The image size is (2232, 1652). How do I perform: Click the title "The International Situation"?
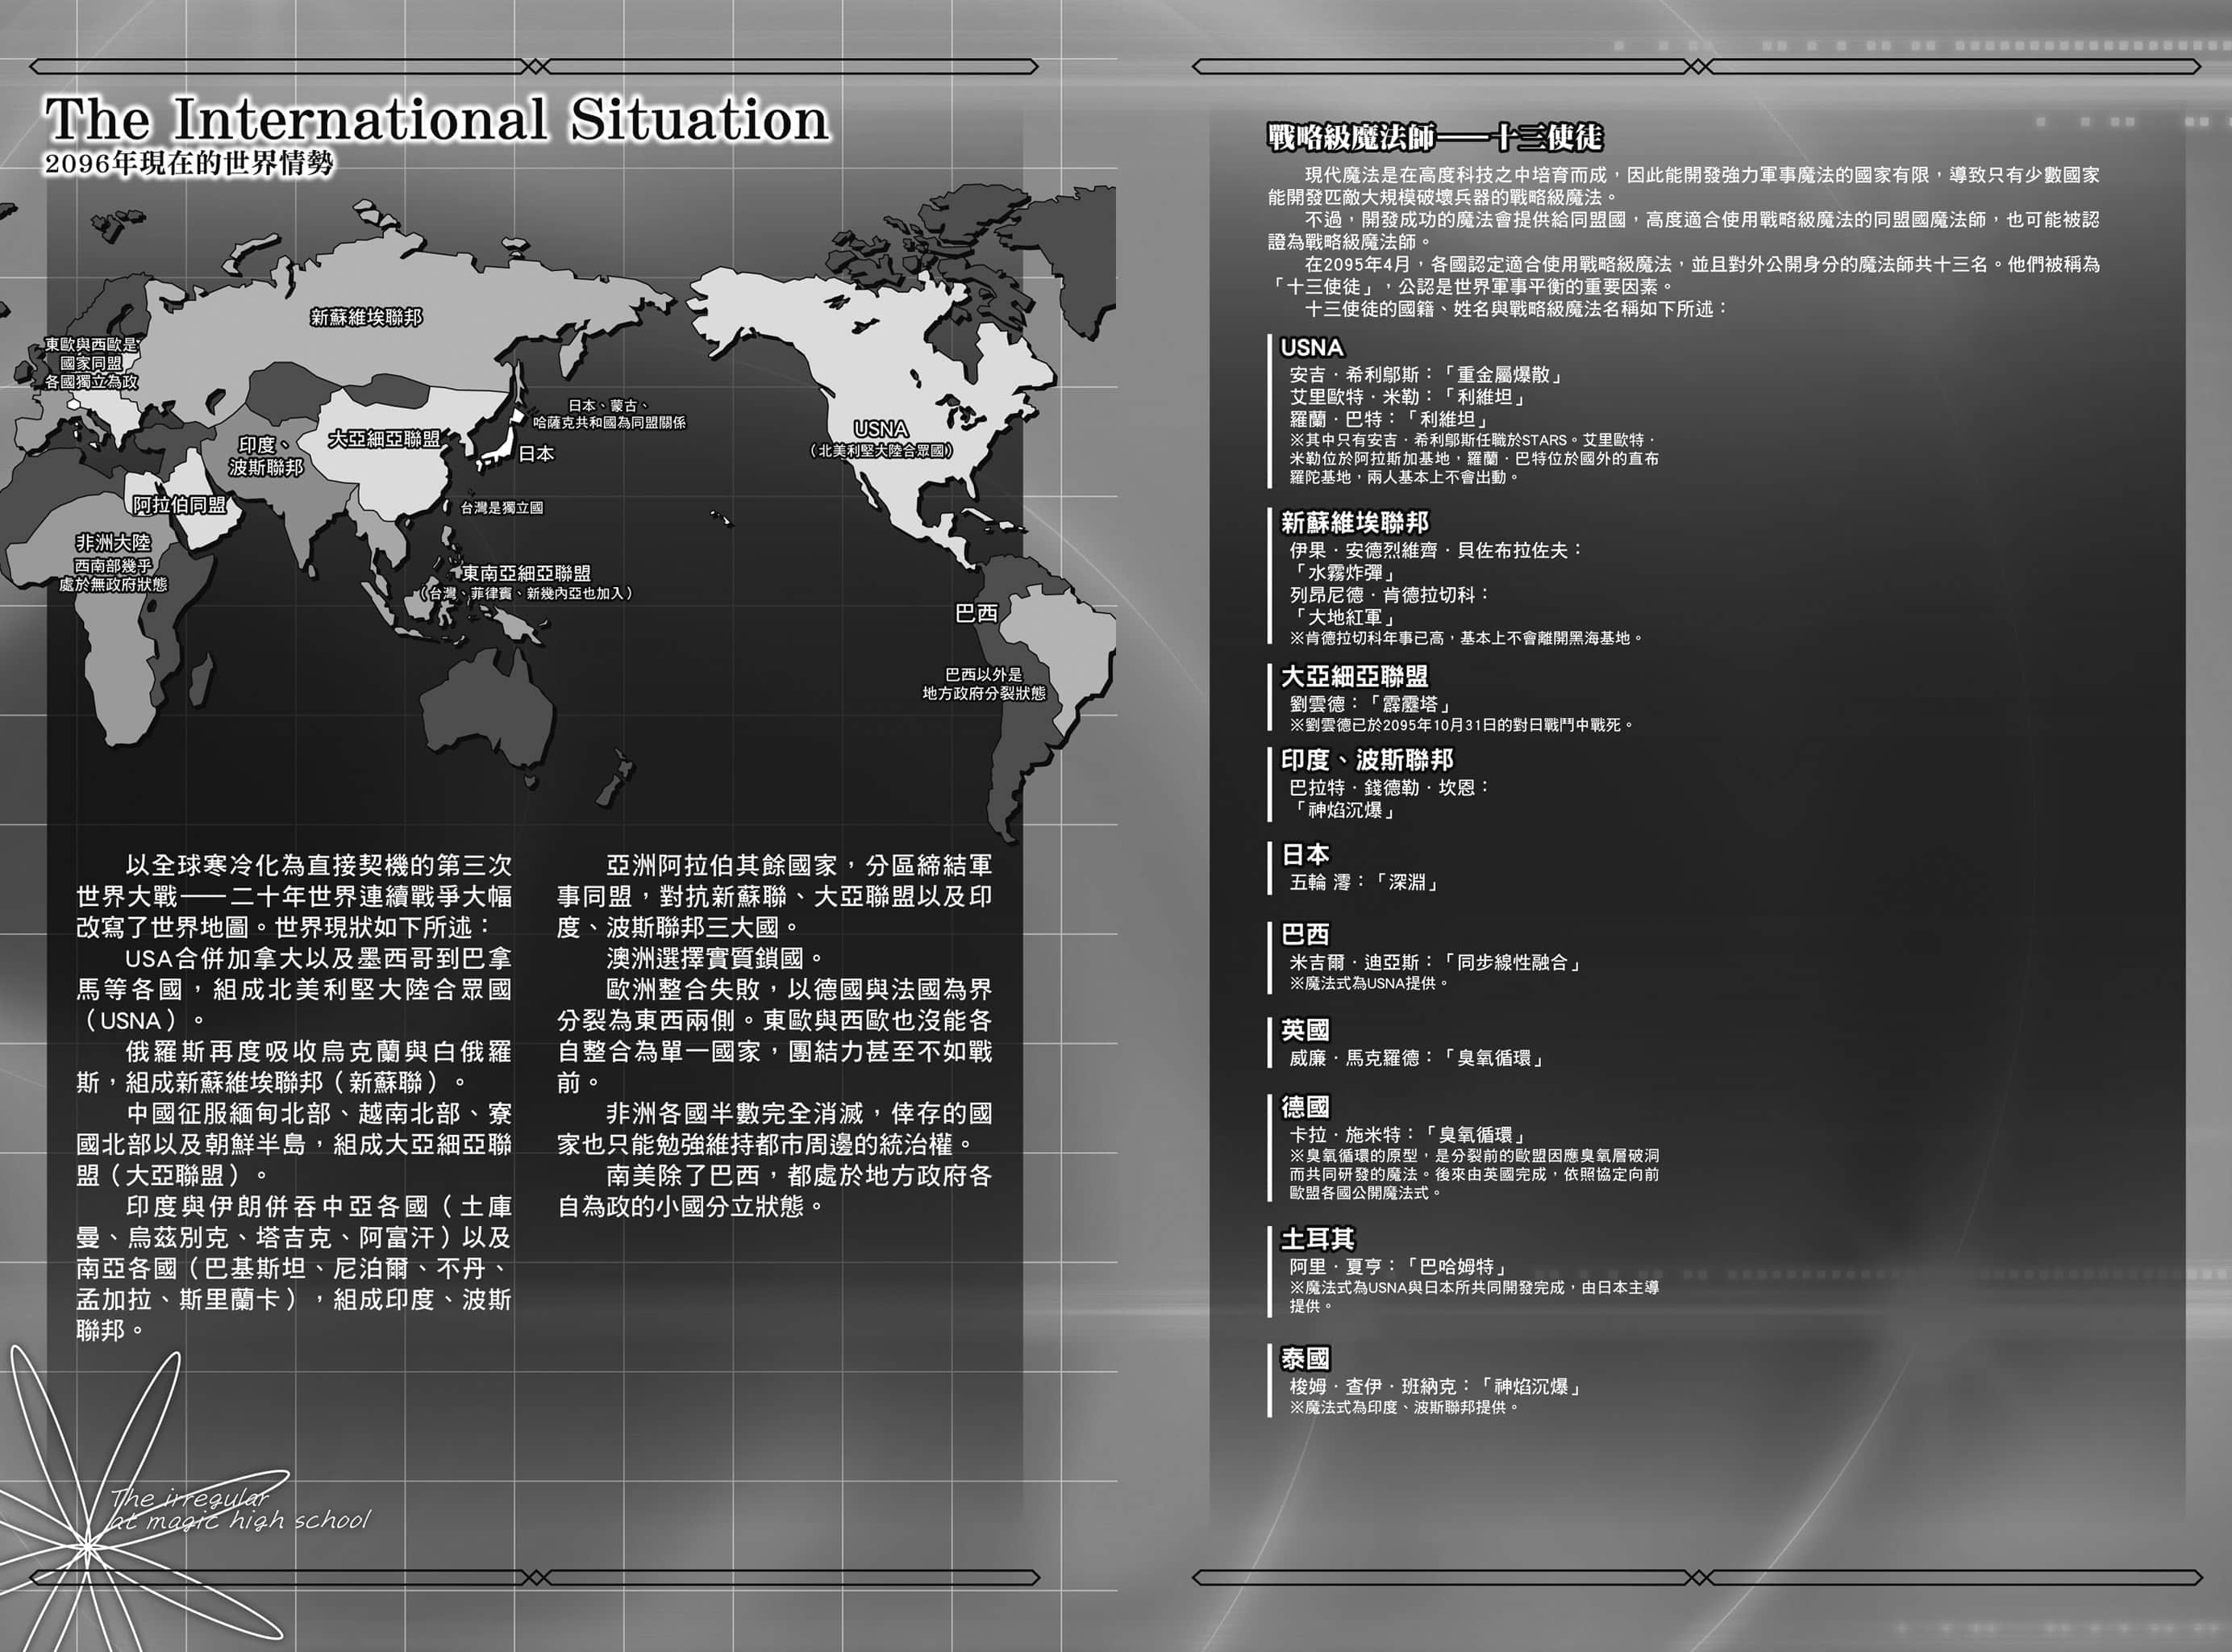(x=437, y=120)
